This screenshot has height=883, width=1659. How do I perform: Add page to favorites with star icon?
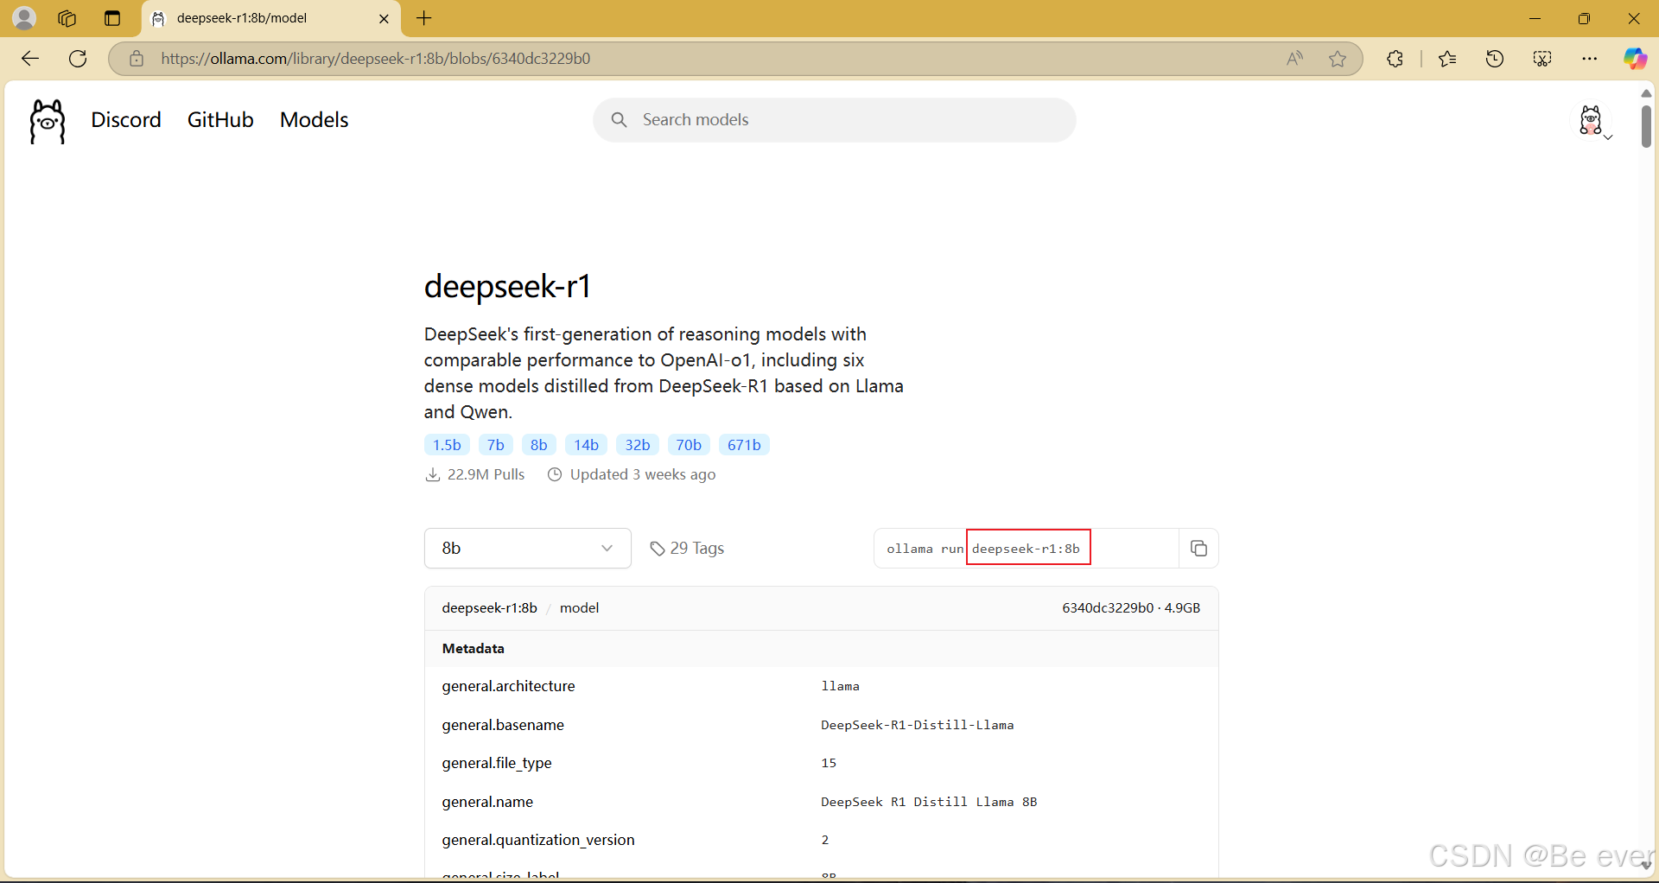pos(1338,58)
